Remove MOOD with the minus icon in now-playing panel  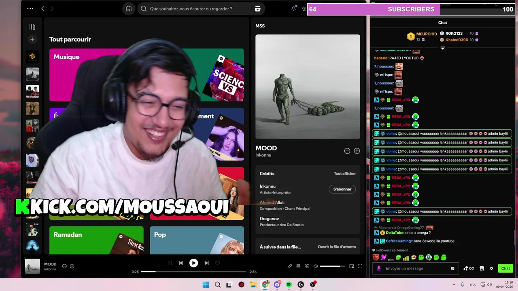pyautogui.click(x=347, y=151)
